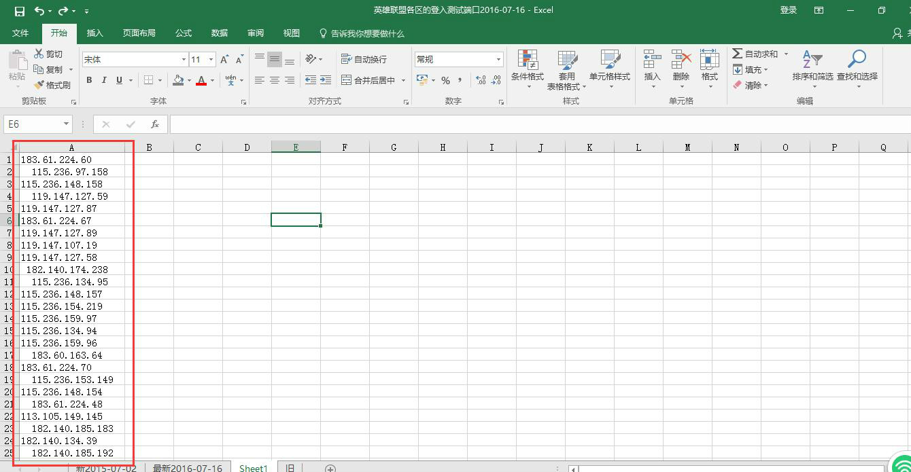The image size is (911, 472).
Task: Click the AutoSum (自动求和) sigma icon
Action: (737, 54)
